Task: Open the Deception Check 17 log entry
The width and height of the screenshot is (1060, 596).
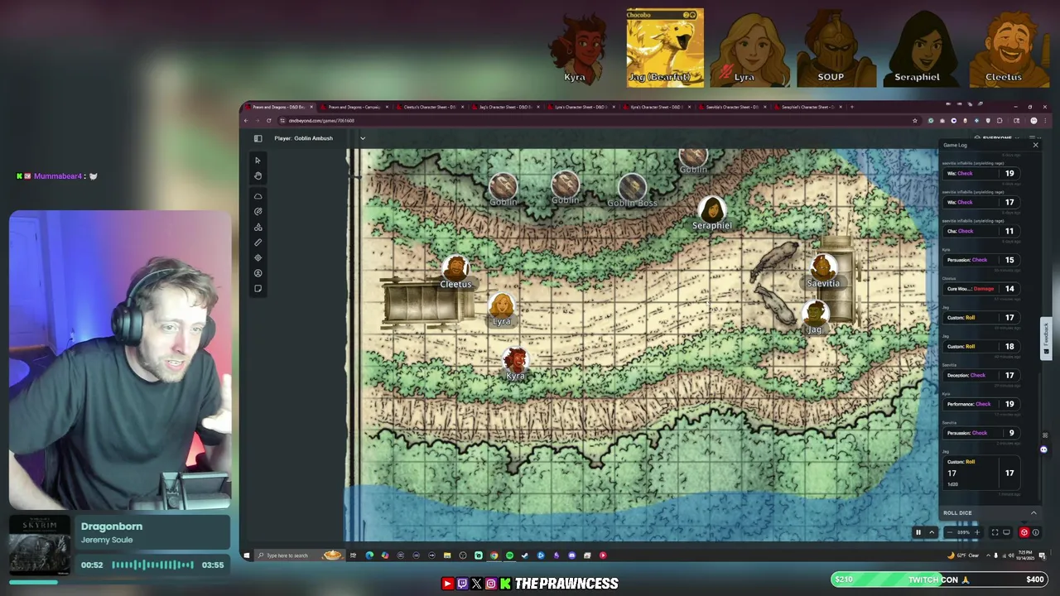Action: click(981, 375)
